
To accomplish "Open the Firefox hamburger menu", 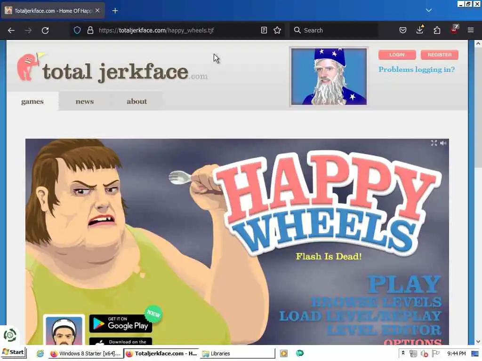I will coord(471,30).
